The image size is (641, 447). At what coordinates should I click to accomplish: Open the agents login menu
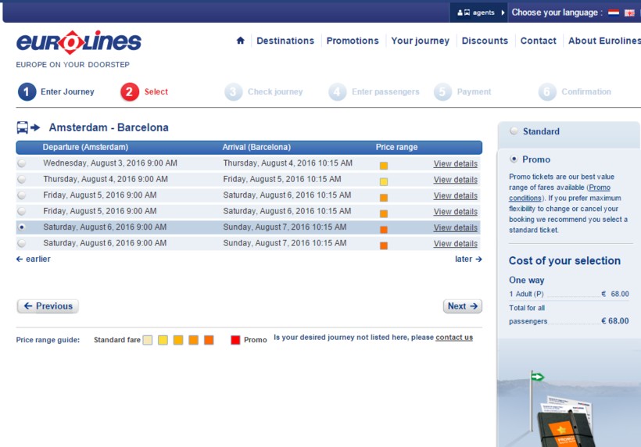tap(478, 13)
